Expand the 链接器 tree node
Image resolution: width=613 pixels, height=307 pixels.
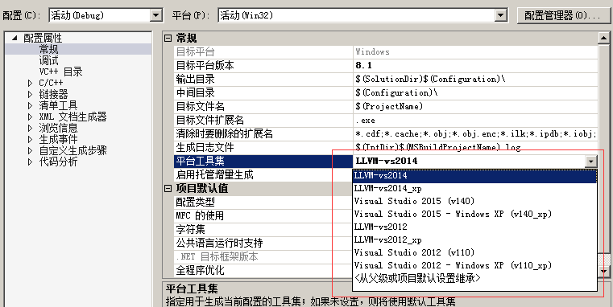(30, 94)
